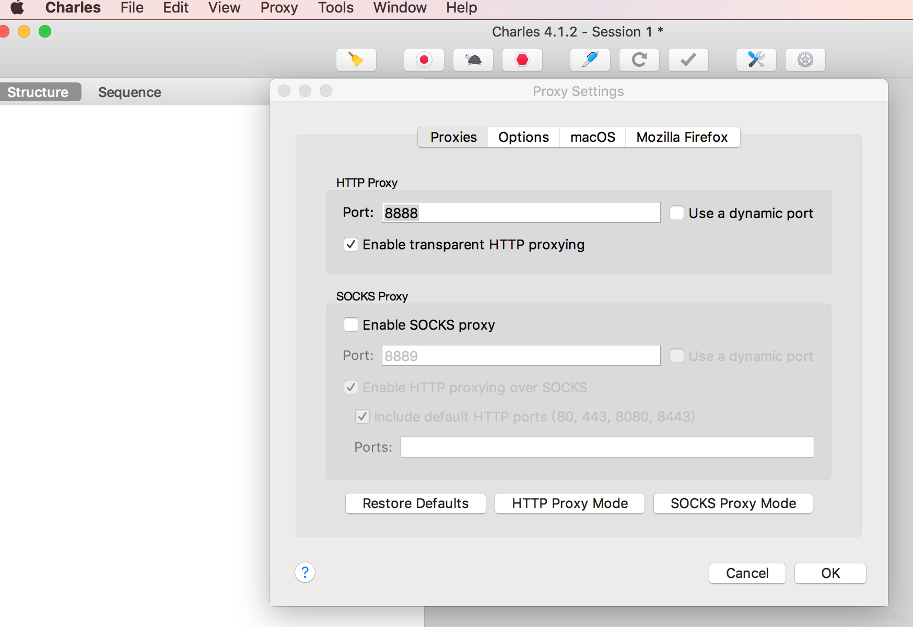Viewport: 913px width, 627px height.
Task: Click the SOCKS Ports text field
Action: [607, 447]
